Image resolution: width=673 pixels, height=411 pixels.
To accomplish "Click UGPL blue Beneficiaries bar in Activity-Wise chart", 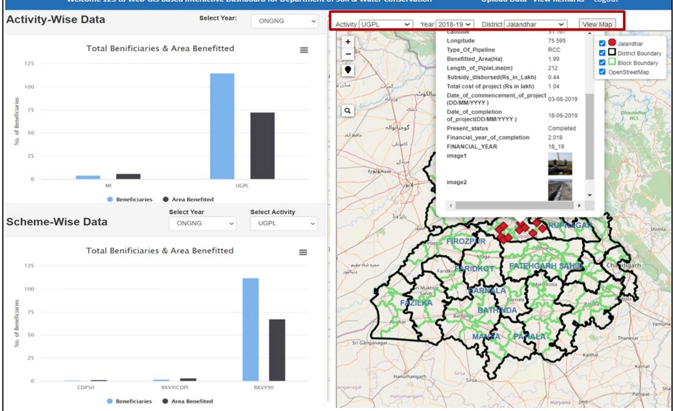I will (222, 126).
